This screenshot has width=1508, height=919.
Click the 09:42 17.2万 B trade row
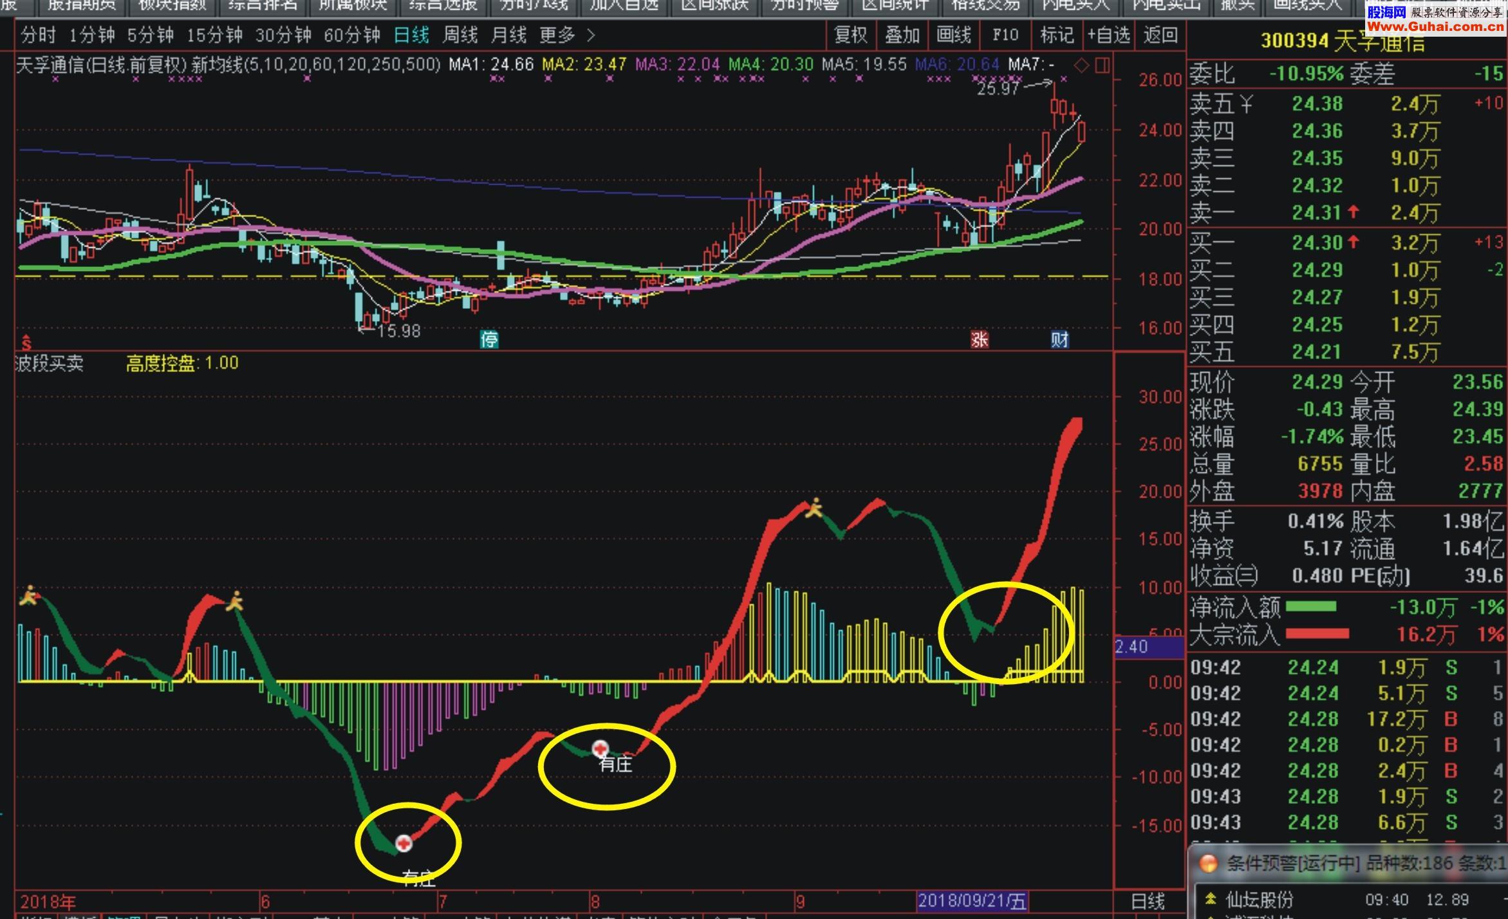[1346, 719]
